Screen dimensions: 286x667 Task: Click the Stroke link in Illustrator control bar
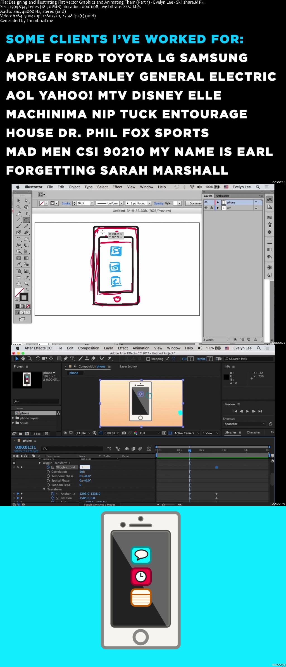click(66, 203)
